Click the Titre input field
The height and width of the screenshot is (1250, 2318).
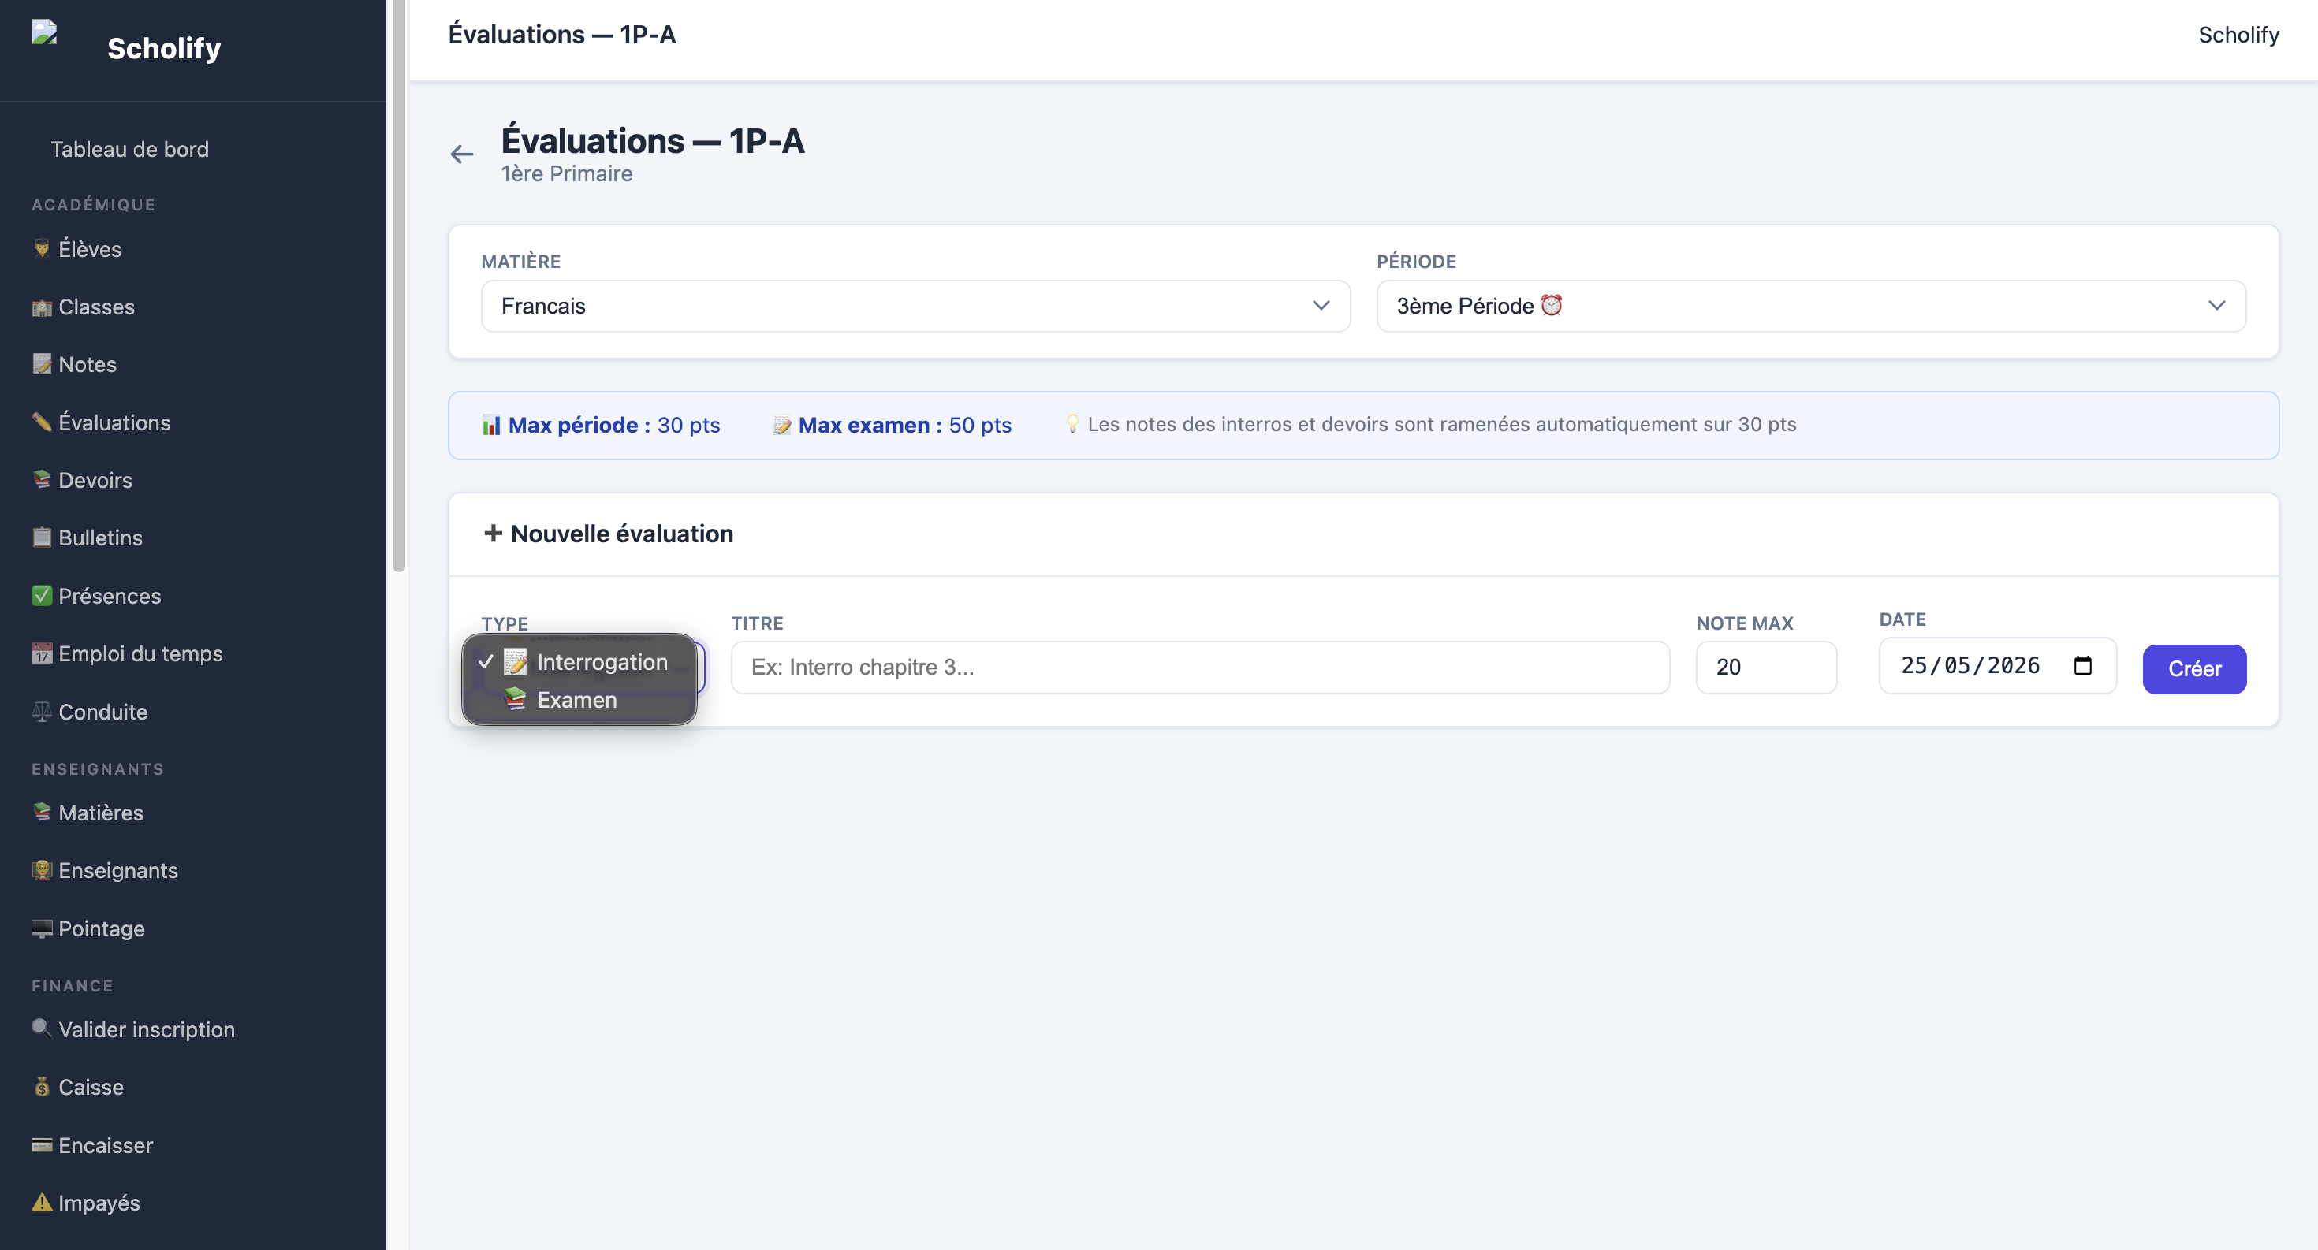[x=1200, y=668]
